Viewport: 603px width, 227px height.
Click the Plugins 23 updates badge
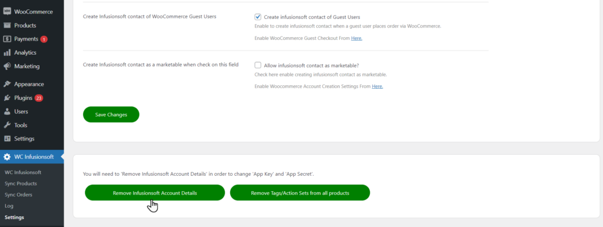tap(38, 98)
